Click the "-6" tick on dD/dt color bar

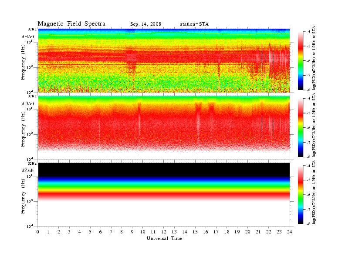click(308, 128)
